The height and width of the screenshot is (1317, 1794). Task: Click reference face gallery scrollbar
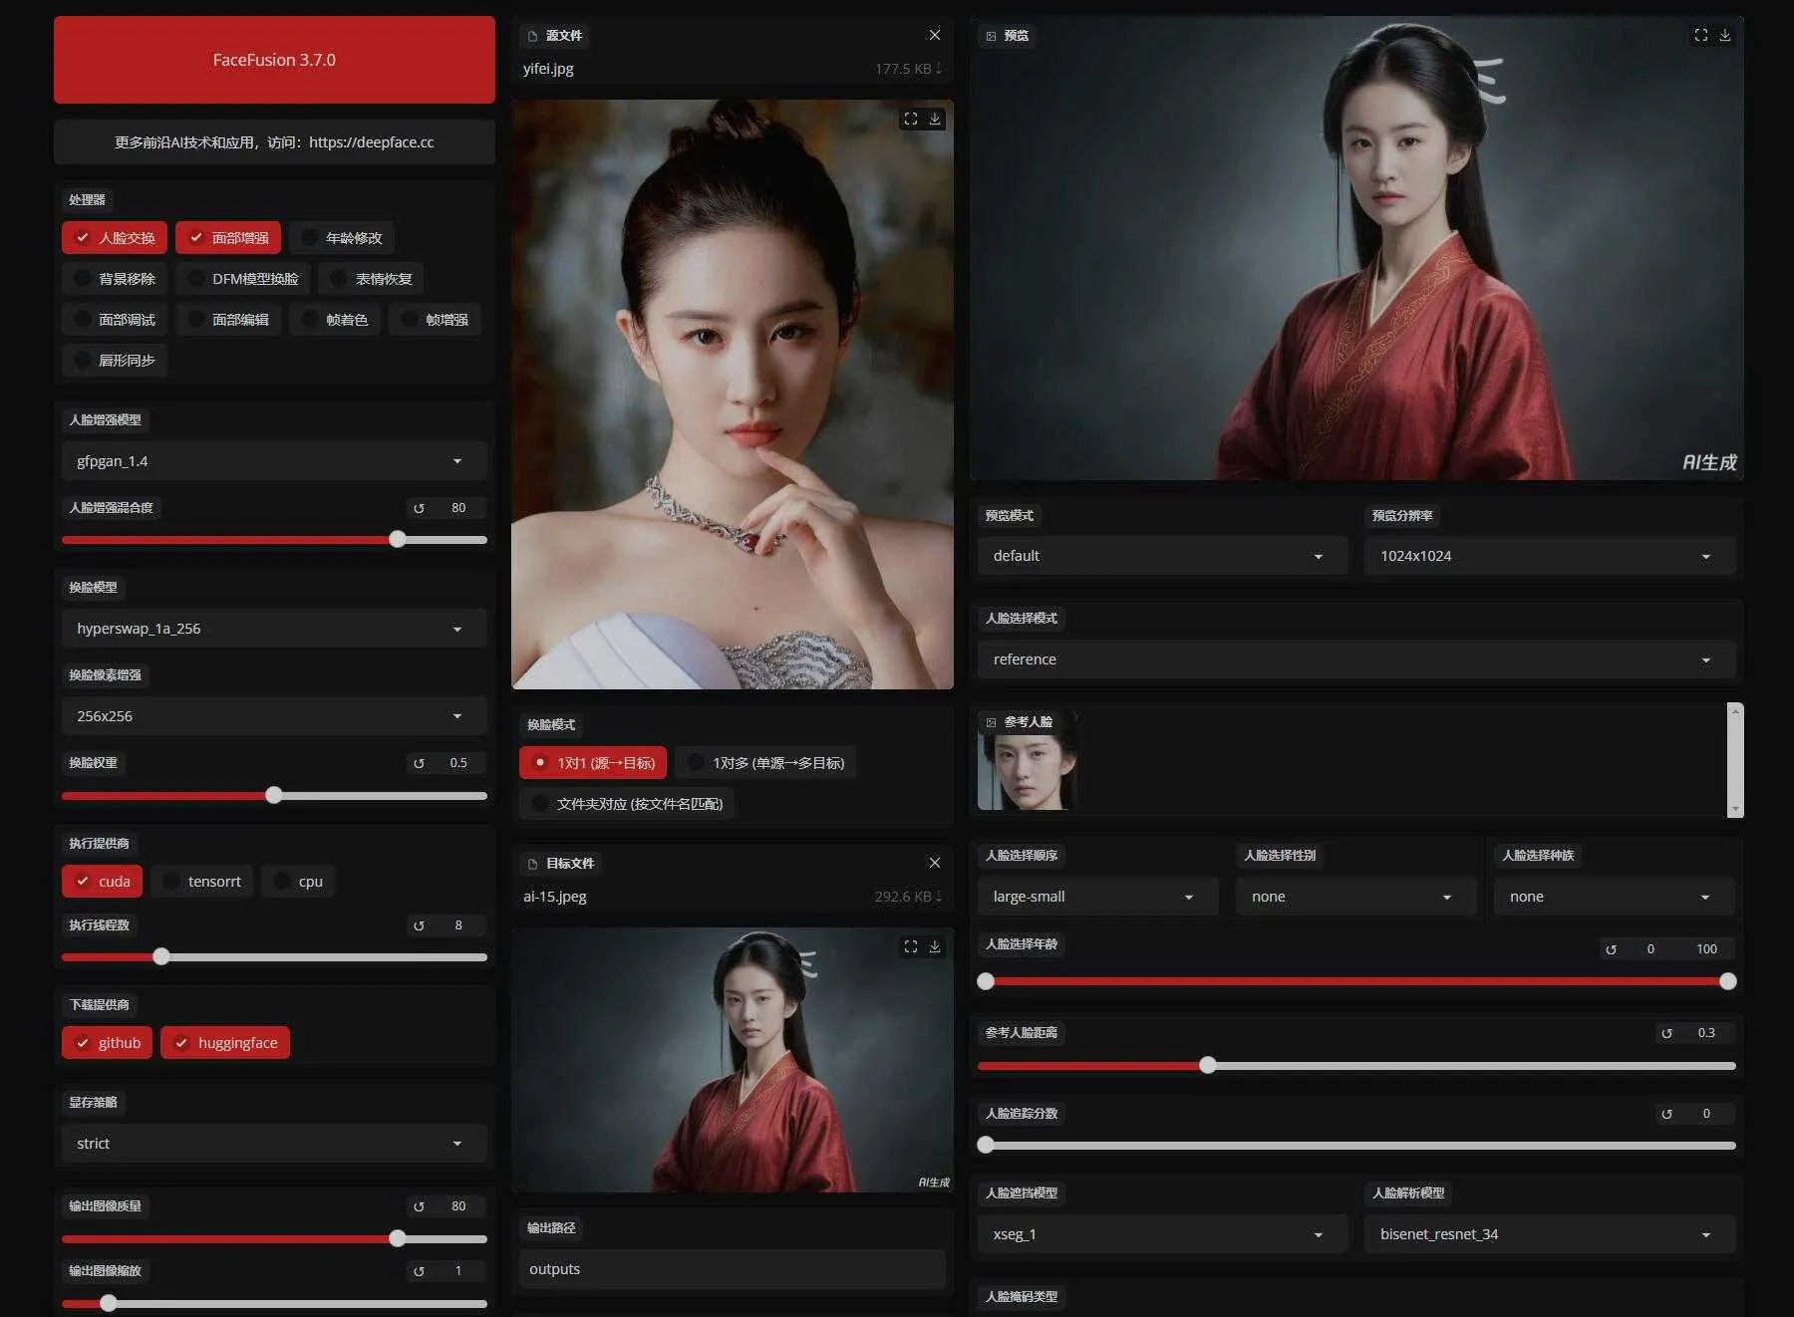click(1735, 760)
